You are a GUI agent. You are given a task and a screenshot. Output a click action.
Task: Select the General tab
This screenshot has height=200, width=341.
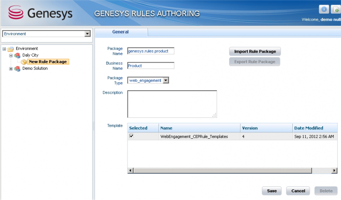pyautogui.click(x=121, y=32)
